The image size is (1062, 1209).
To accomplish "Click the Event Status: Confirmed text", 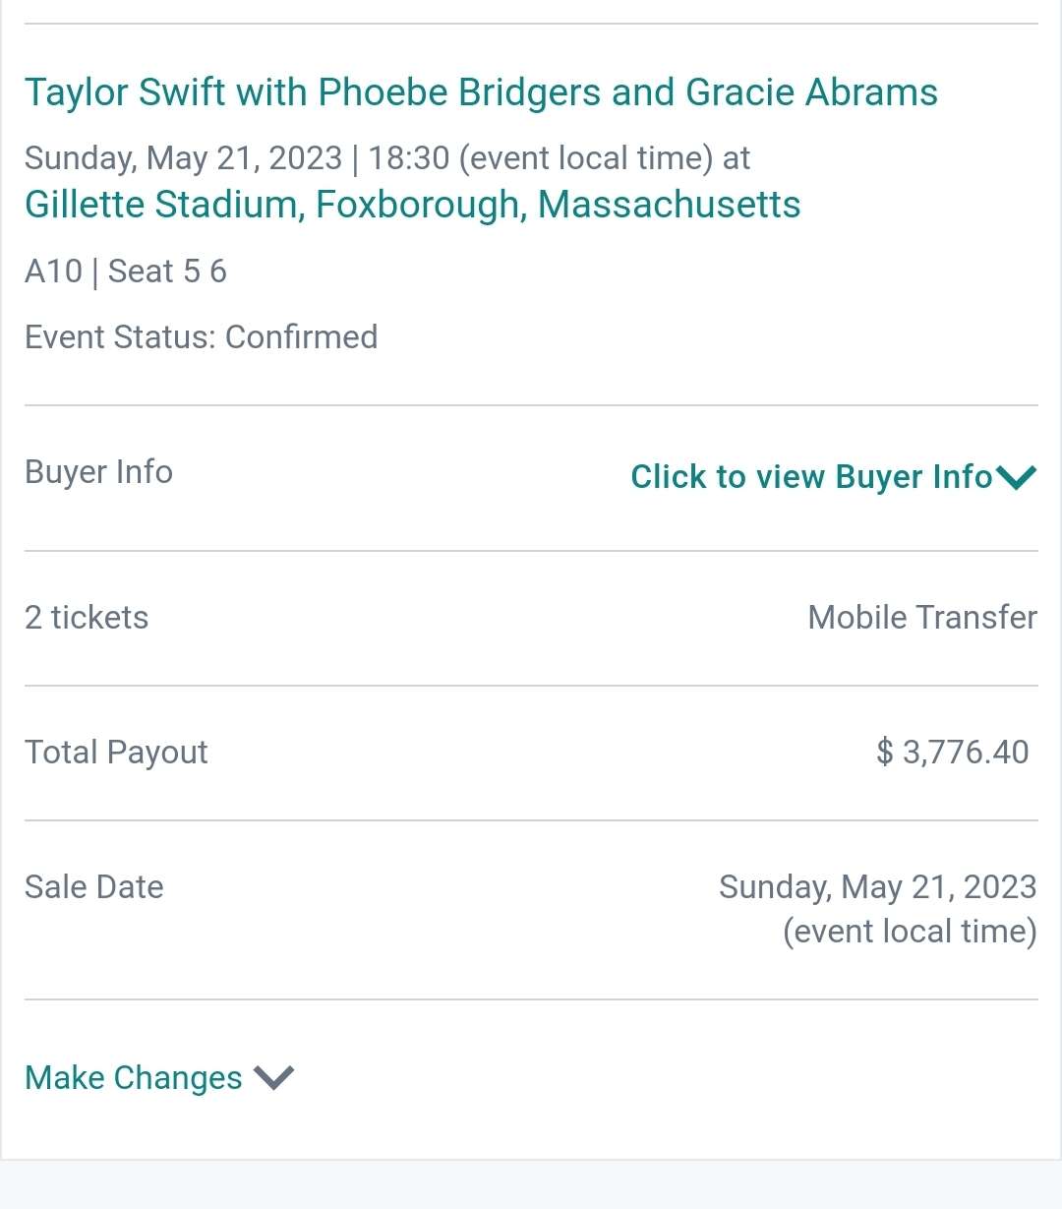I will click(202, 336).
